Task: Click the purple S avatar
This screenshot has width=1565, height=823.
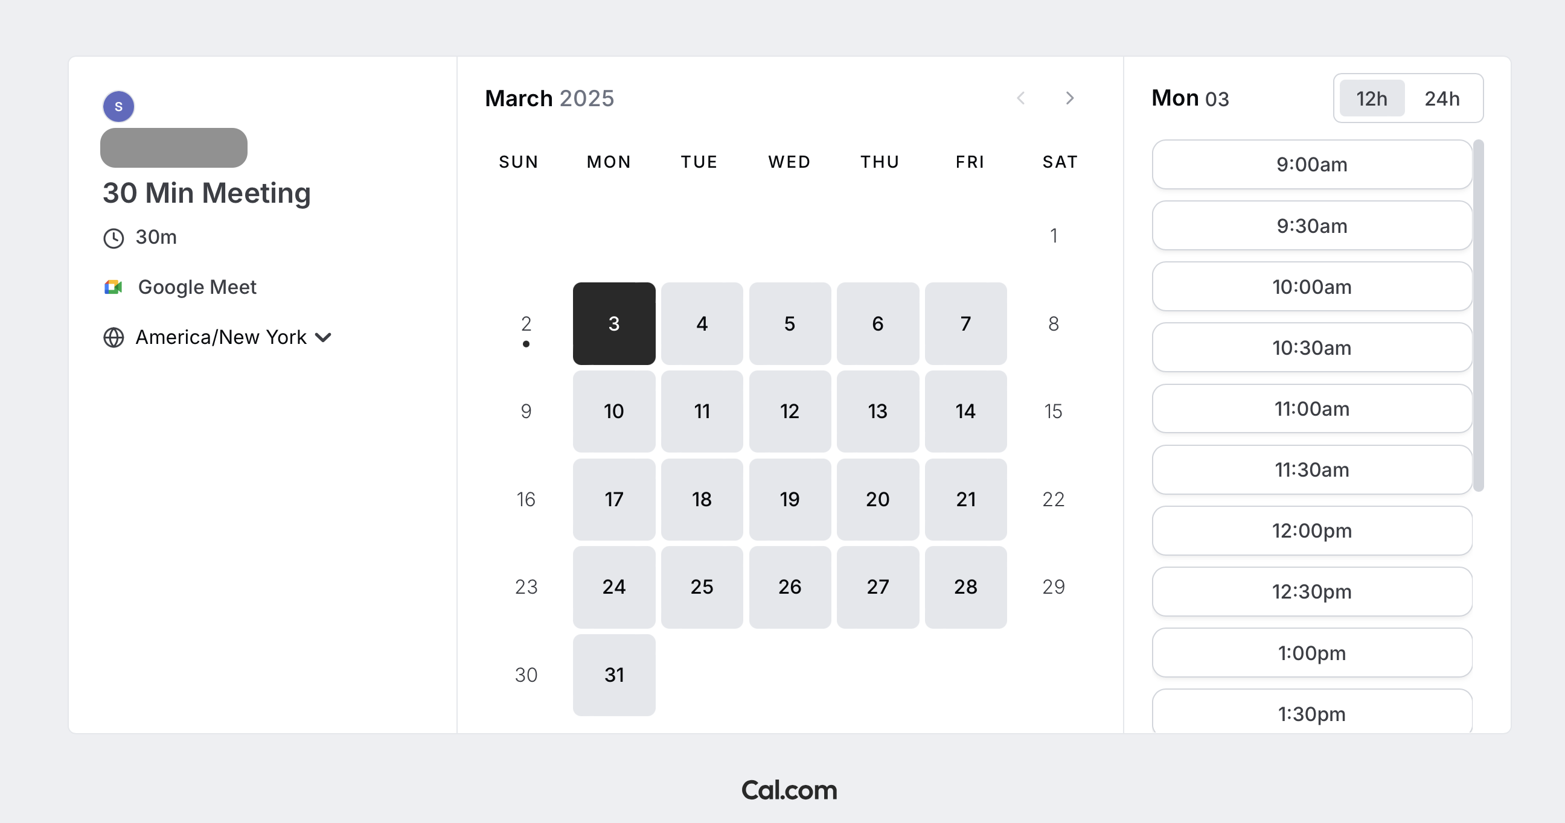Action: click(x=118, y=107)
